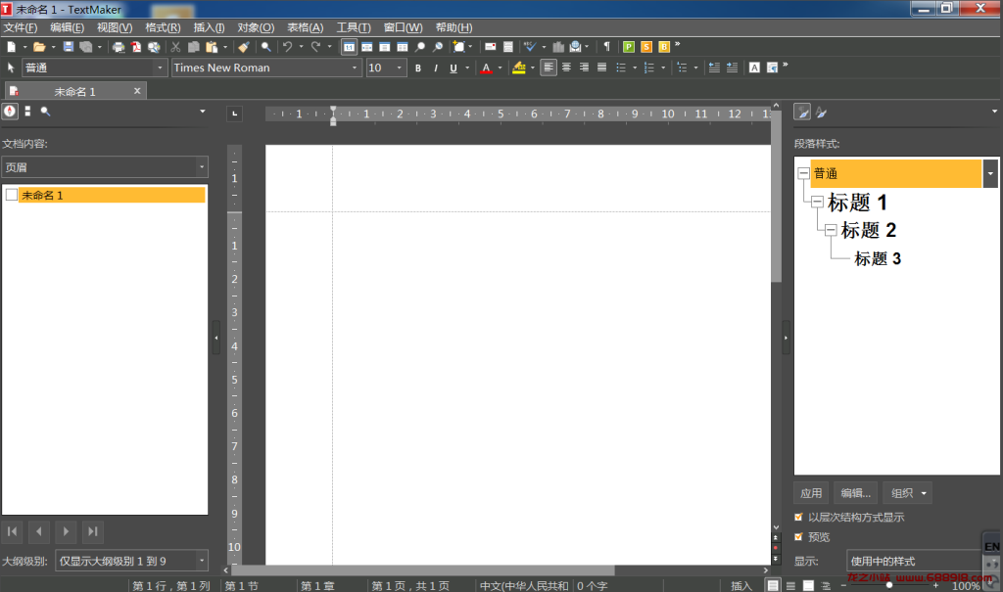Toggle Underline formatting
Screen dimensions: 1003x592
[454, 68]
